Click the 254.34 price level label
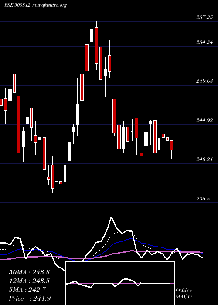 point(204,42)
